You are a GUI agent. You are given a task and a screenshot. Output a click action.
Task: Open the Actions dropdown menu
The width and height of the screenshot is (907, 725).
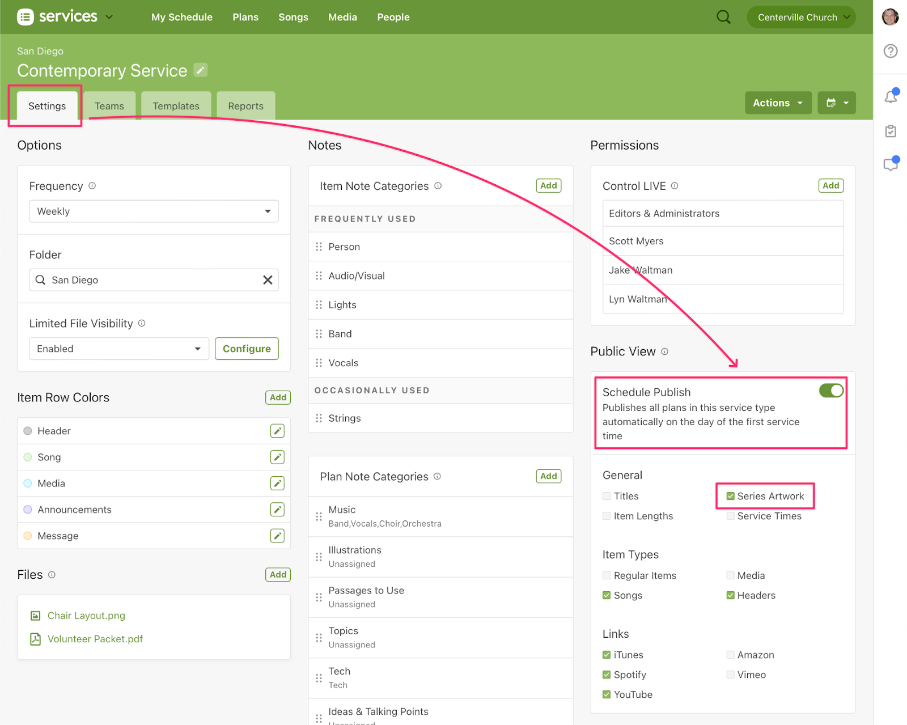(x=777, y=103)
